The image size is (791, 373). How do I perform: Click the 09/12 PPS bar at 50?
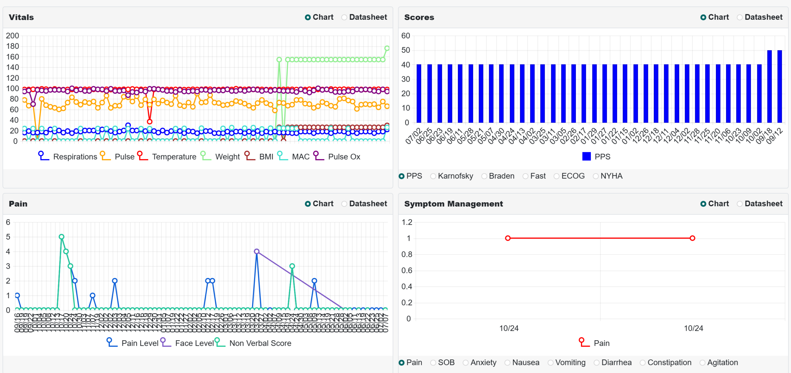tap(780, 86)
